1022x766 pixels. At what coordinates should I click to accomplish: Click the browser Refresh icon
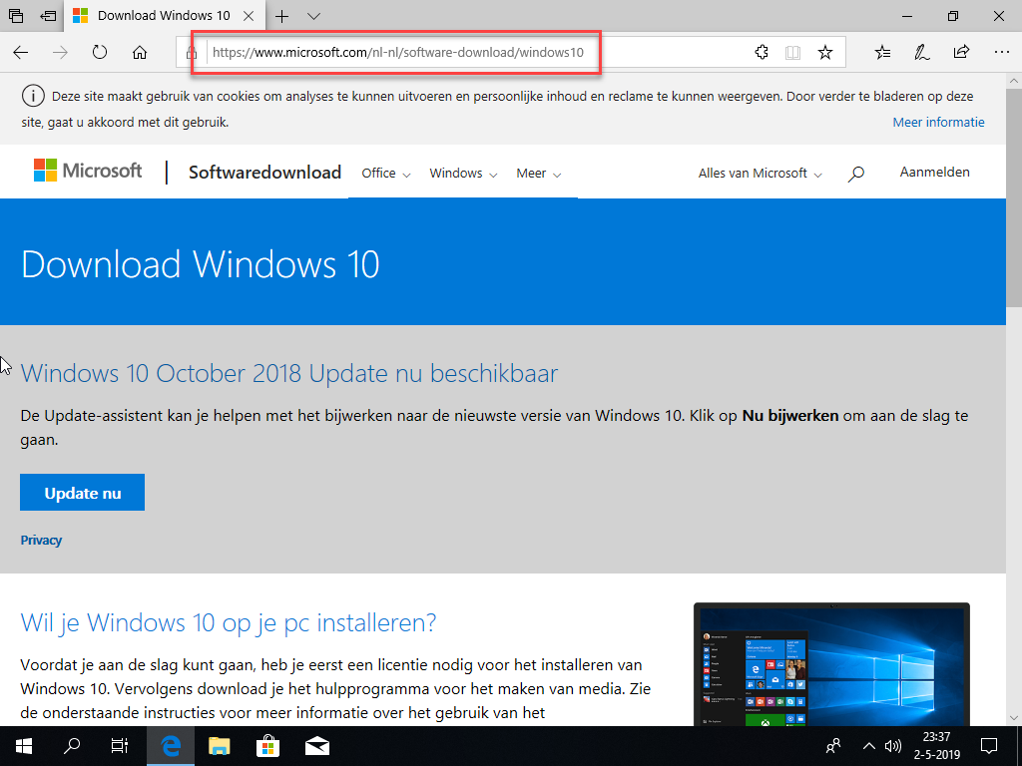click(x=100, y=52)
